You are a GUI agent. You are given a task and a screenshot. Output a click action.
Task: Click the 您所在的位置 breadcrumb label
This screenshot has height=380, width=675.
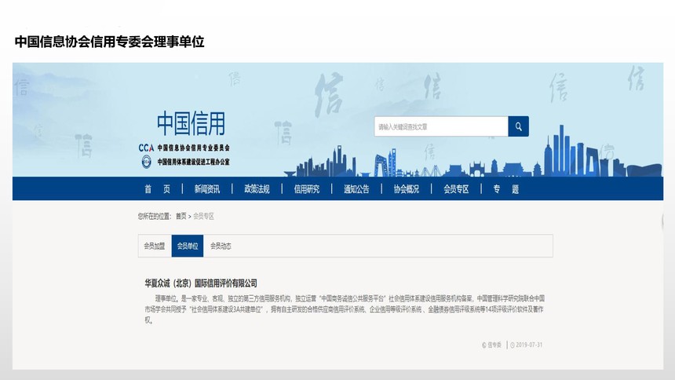coord(155,216)
